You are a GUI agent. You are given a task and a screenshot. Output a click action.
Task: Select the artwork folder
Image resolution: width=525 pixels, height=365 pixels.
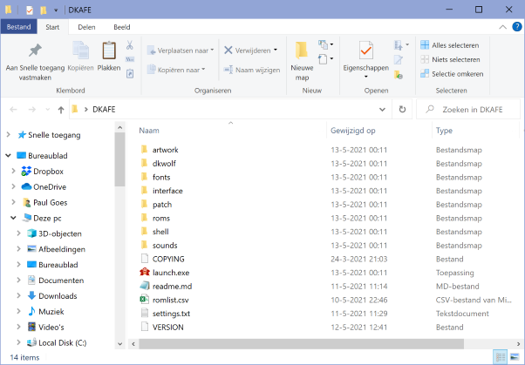[x=165, y=150]
